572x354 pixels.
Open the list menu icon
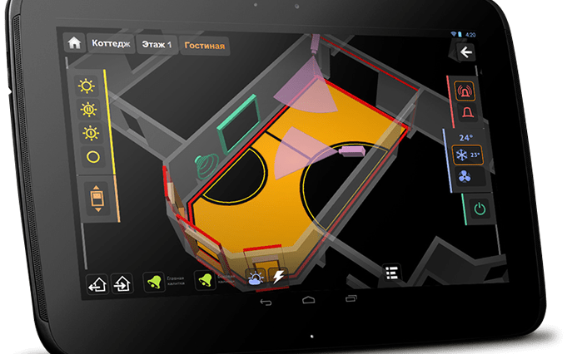[391, 273]
